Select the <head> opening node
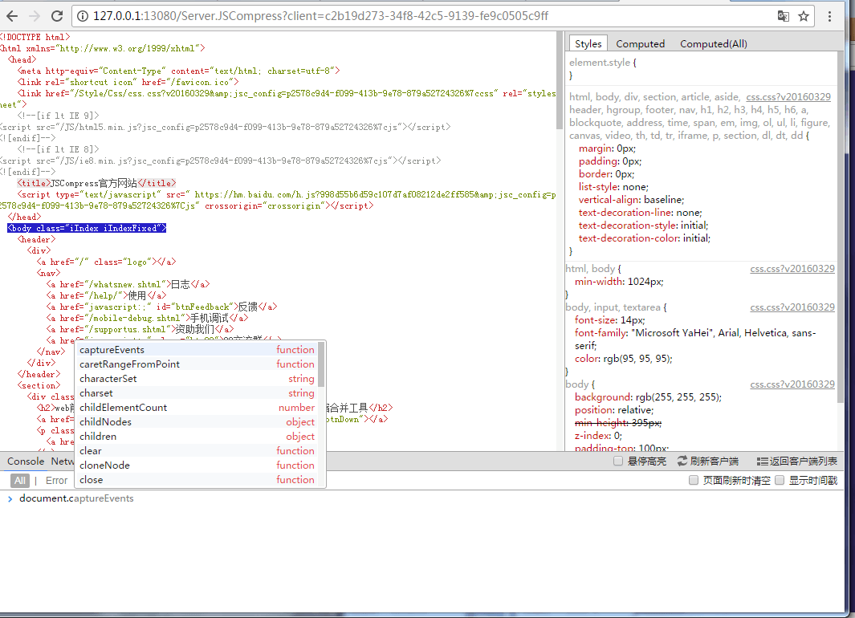855x618 pixels. (22, 59)
